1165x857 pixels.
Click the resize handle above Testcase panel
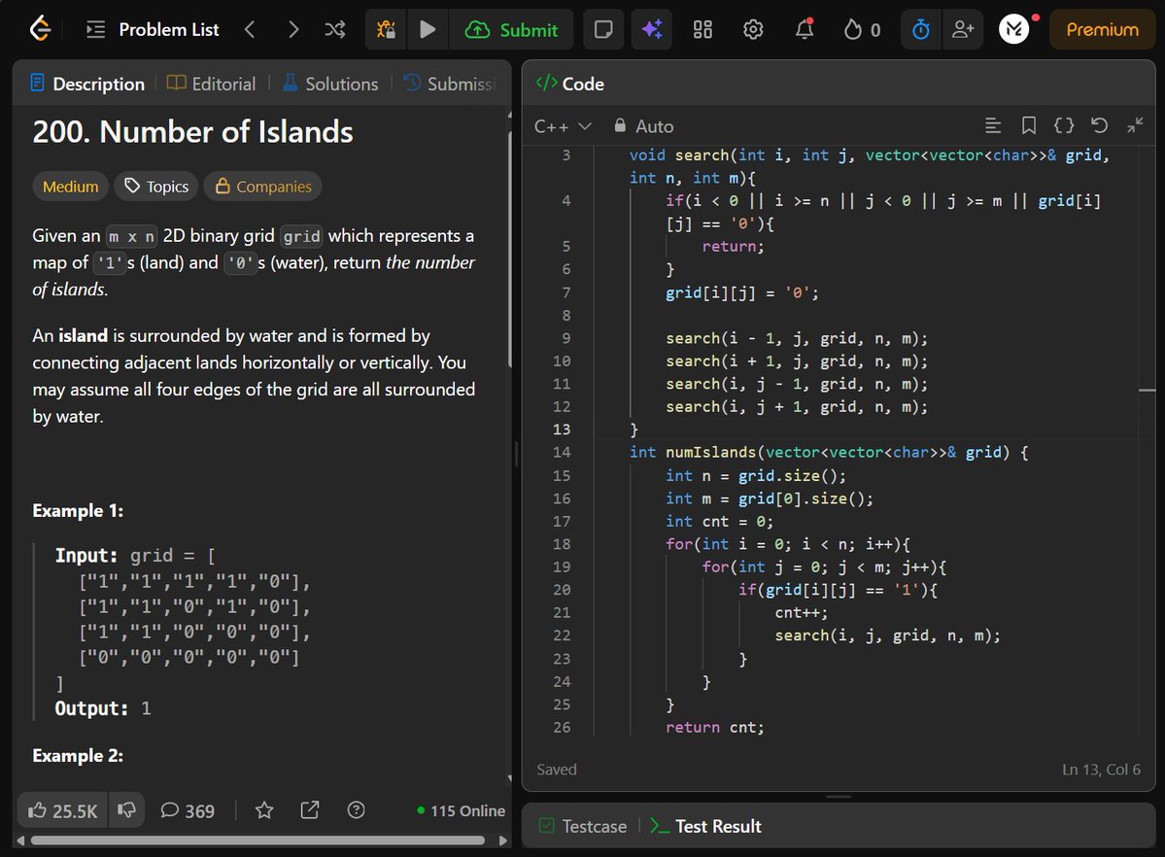click(x=839, y=797)
